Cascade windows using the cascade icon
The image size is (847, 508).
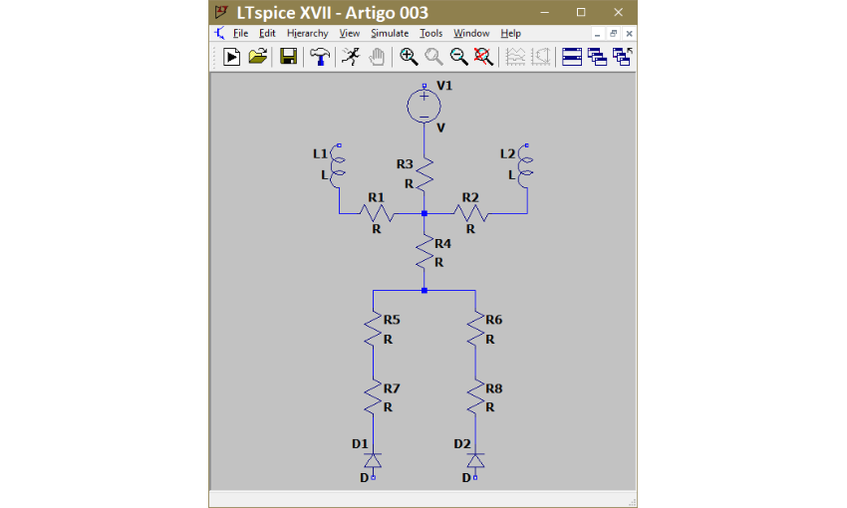coord(597,57)
